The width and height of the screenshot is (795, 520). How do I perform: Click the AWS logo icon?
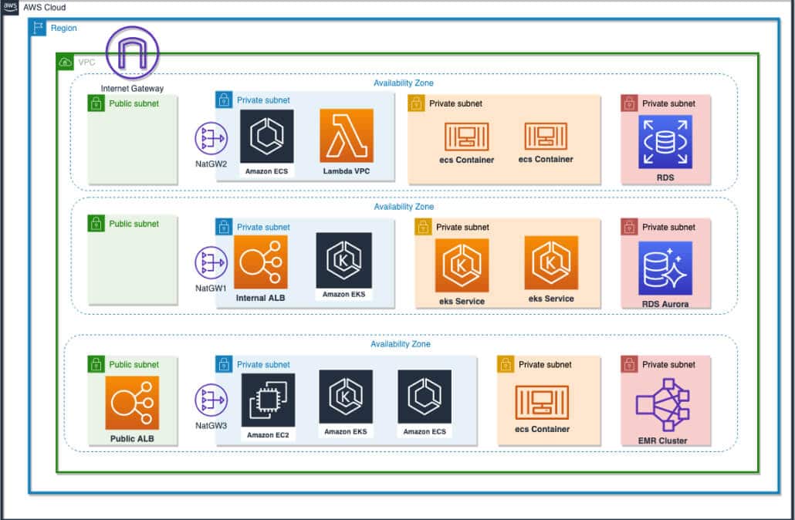click(10, 8)
